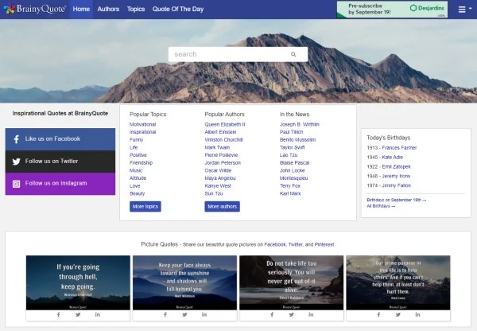Viewport: 477px width, 331px height.
Task: Share 'Do not take life' quote on Facebook
Action: coord(272,314)
